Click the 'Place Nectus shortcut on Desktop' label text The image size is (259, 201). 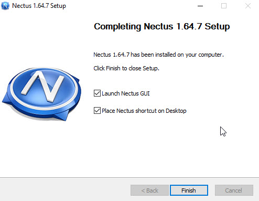point(144,111)
